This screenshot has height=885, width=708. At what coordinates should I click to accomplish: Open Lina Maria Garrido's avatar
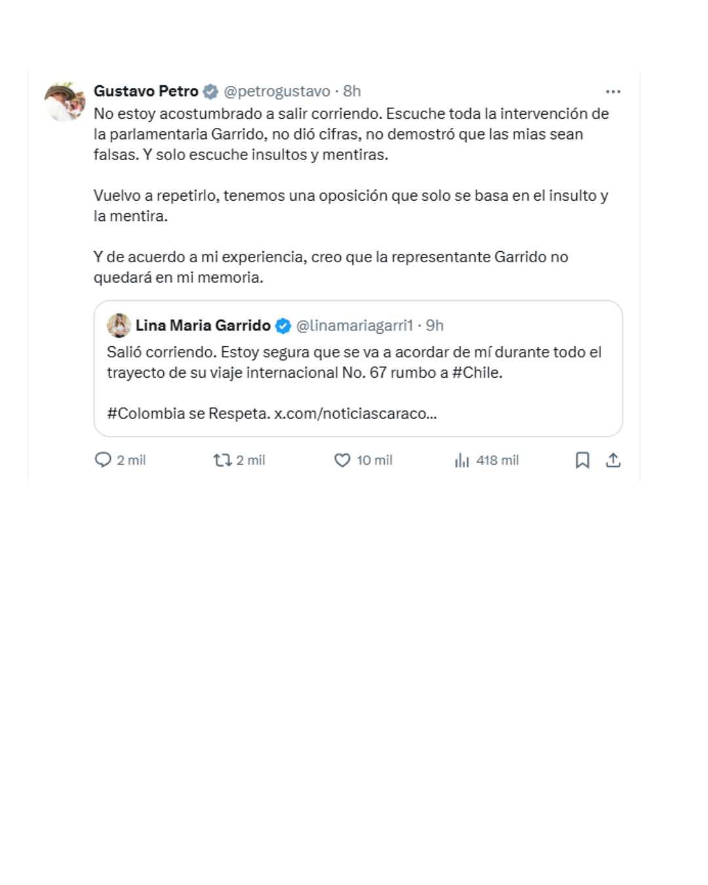coord(119,325)
